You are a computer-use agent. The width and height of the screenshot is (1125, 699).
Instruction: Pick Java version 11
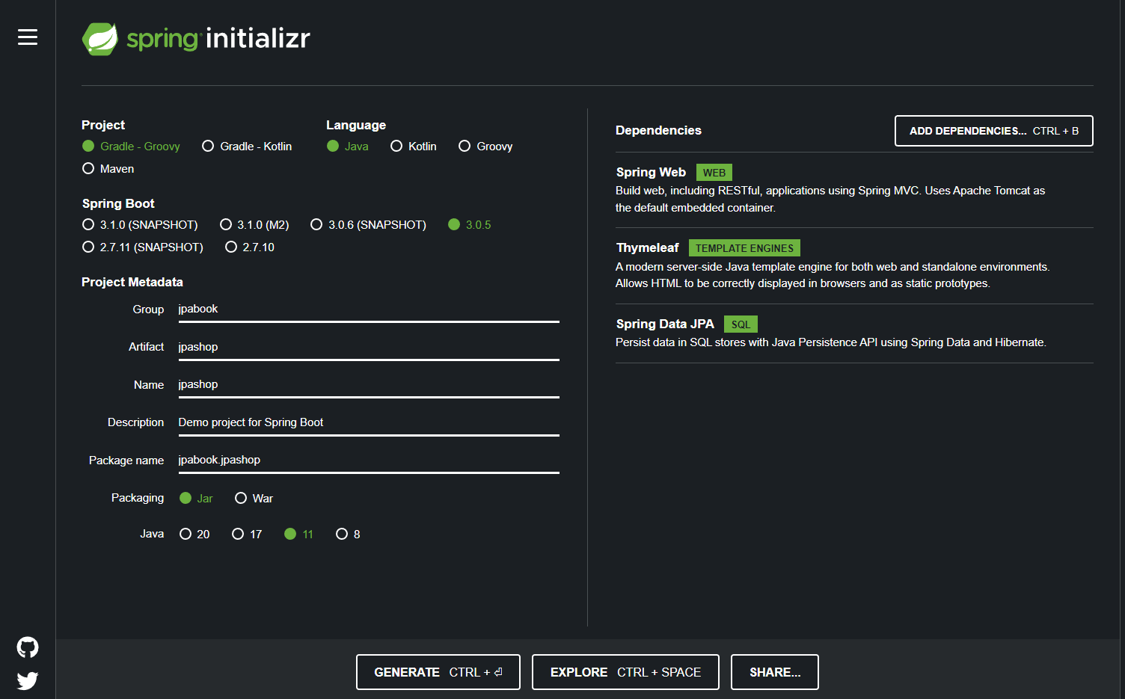click(x=298, y=535)
